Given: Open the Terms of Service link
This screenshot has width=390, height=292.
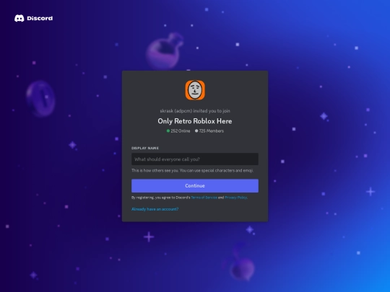Looking at the screenshot, I should 204,198.
